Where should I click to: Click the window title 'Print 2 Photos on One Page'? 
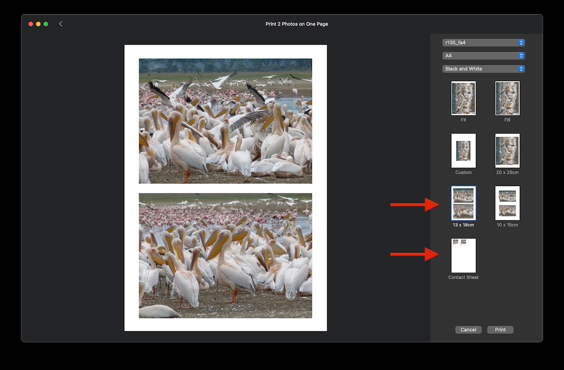[297, 24]
